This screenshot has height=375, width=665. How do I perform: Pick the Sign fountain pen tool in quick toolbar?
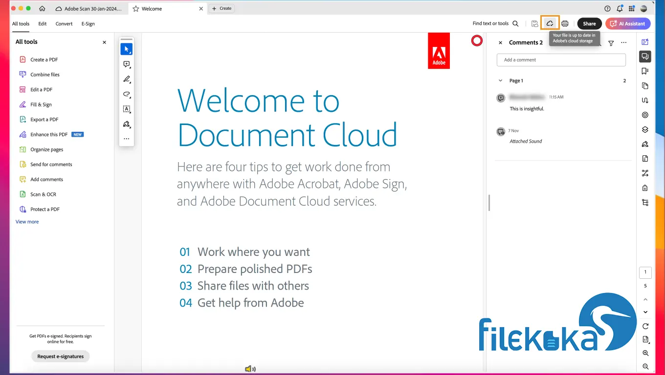[x=126, y=124]
